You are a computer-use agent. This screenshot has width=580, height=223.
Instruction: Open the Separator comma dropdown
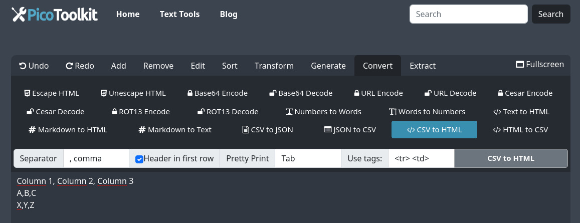click(96, 159)
